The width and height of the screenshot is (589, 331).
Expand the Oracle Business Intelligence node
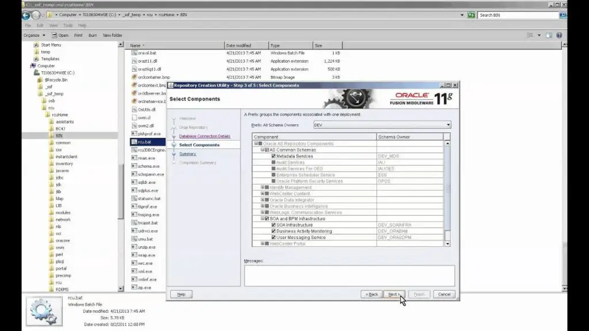pyautogui.click(x=262, y=206)
